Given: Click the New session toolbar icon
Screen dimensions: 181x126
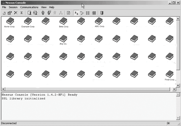Looking at the screenshot, I should coord(4,13).
